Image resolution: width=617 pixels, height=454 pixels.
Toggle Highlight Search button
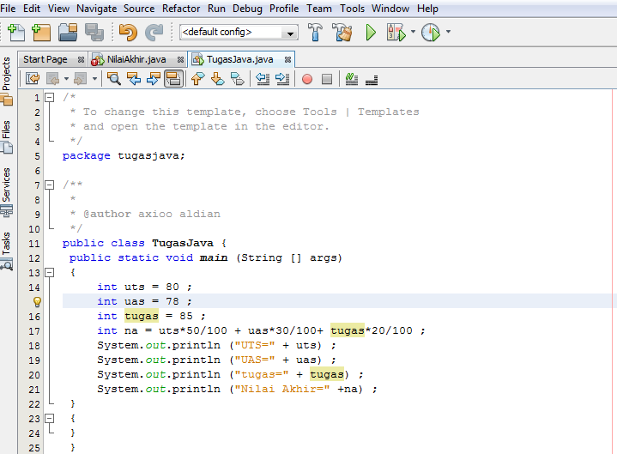coord(173,79)
